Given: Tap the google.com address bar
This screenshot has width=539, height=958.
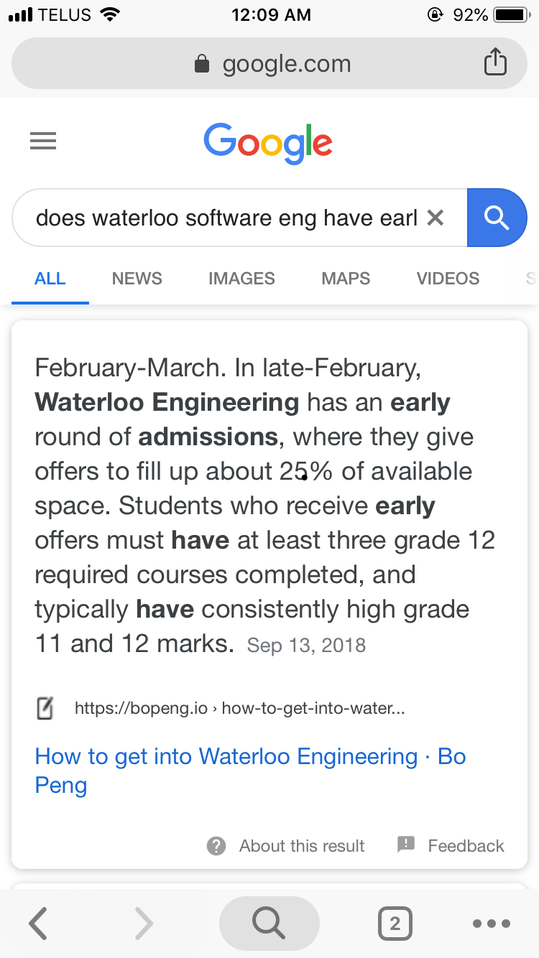Looking at the screenshot, I should pos(269,63).
